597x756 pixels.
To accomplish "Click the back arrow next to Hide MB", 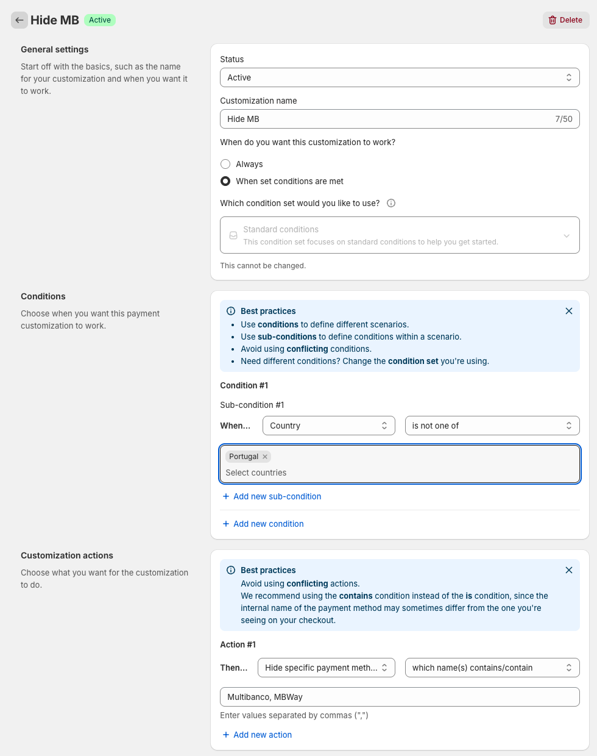I will [19, 20].
